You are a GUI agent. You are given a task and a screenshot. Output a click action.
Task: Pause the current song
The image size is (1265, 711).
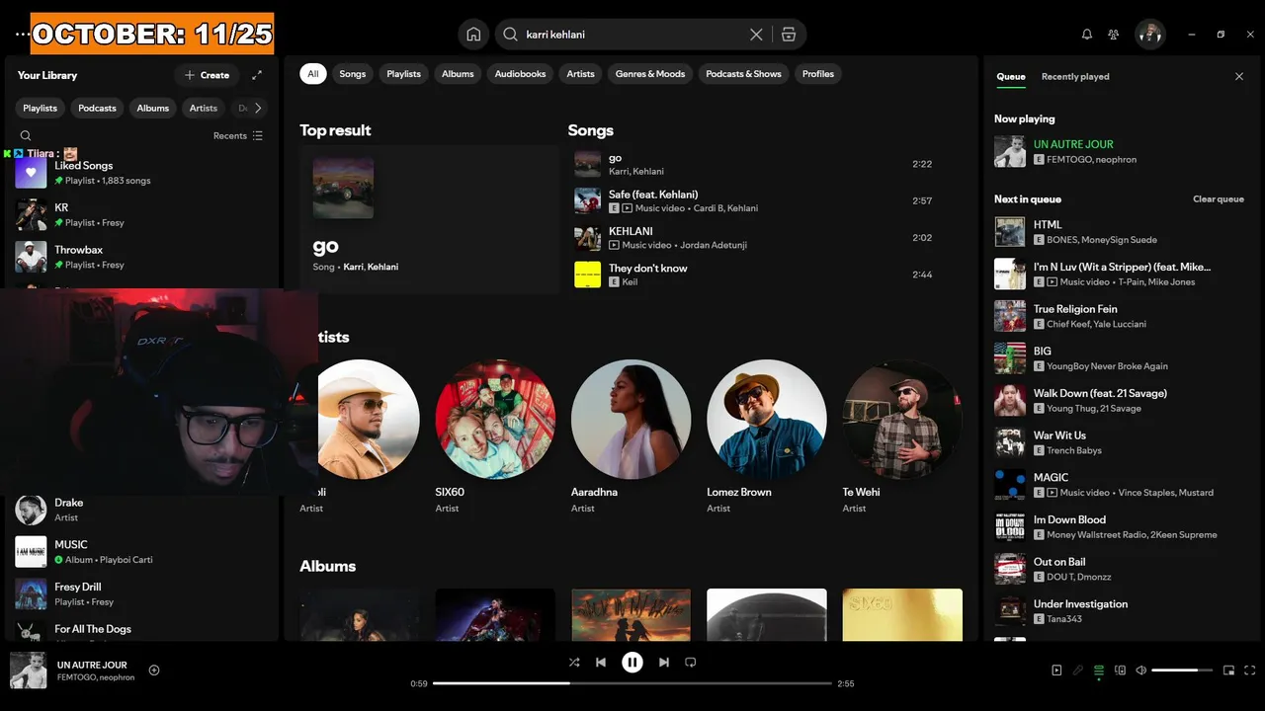[x=632, y=663]
